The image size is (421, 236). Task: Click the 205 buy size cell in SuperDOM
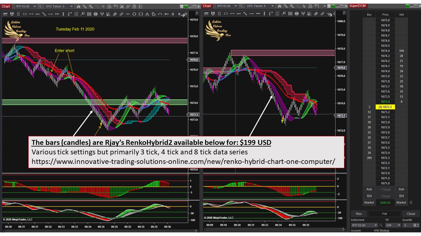pyautogui.click(x=369, y=158)
